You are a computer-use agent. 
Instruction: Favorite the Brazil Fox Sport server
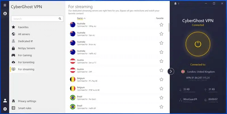point(161,98)
